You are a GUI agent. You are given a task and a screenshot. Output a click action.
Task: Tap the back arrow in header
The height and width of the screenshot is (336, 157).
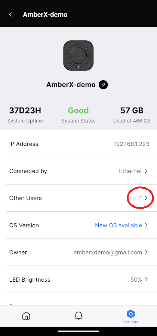pos(10,15)
